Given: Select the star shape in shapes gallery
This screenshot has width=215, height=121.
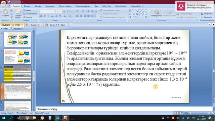Looking at the screenshot, I should tap(146, 17).
